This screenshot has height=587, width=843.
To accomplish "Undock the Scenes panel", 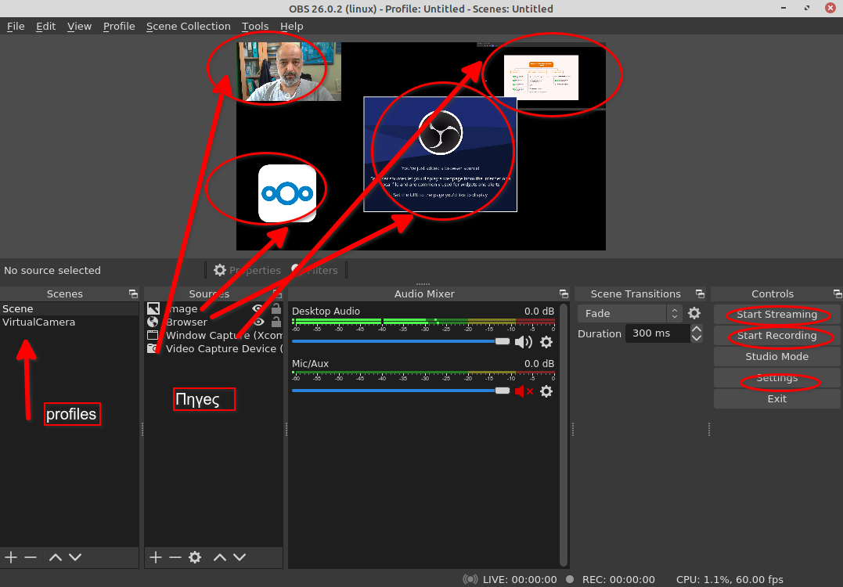I will pos(133,294).
